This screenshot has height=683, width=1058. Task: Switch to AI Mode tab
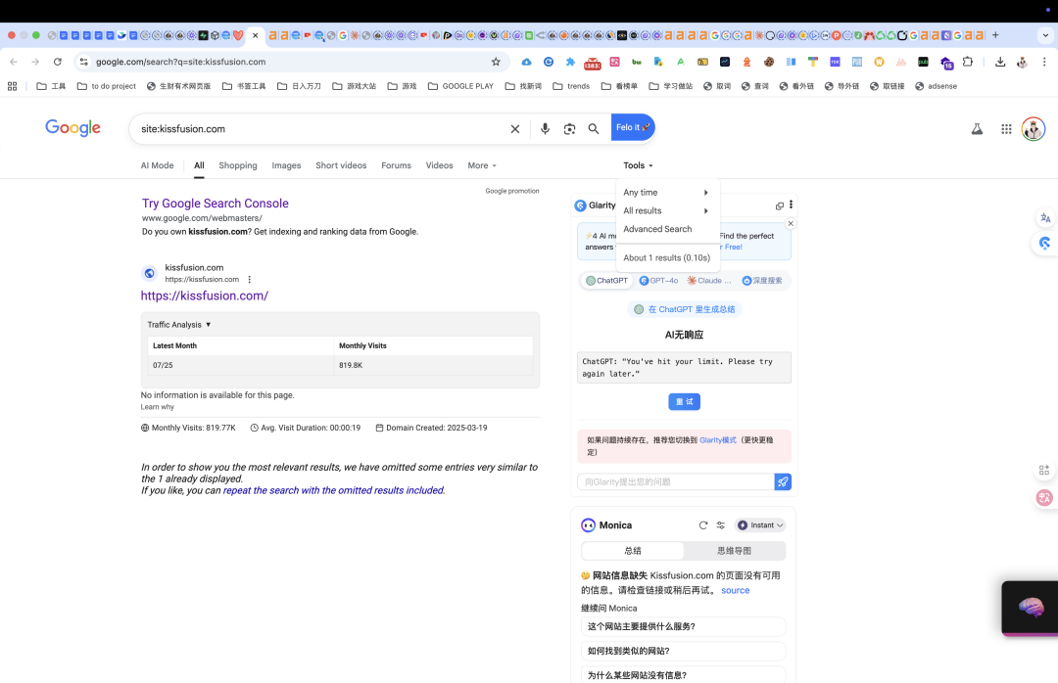[157, 165]
